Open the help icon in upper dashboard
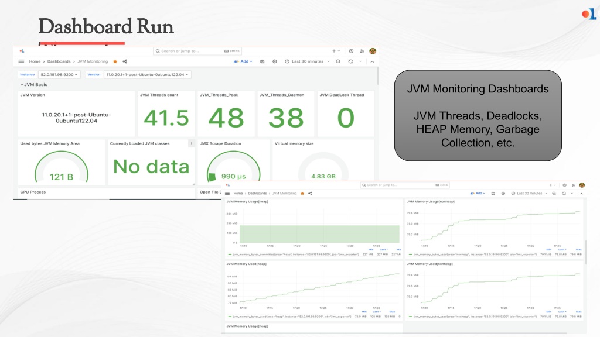Screen dimensions: 600x337 click(351, 51)
